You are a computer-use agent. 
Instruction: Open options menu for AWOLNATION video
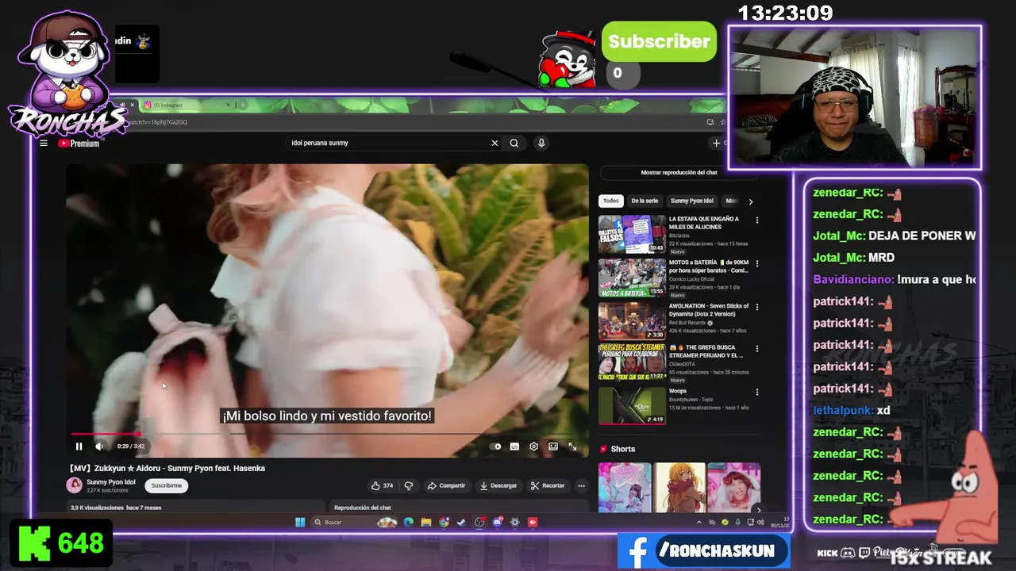[756, 307]
